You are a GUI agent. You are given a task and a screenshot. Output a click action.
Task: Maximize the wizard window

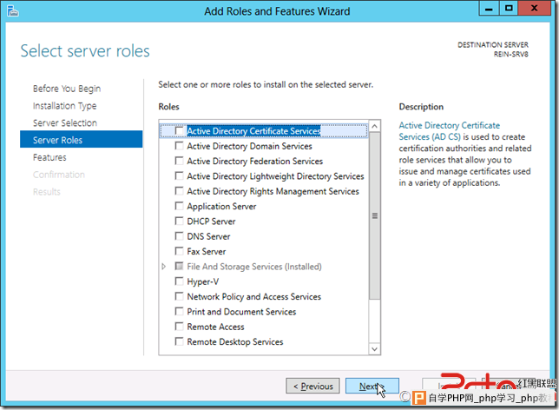point(509,9)
